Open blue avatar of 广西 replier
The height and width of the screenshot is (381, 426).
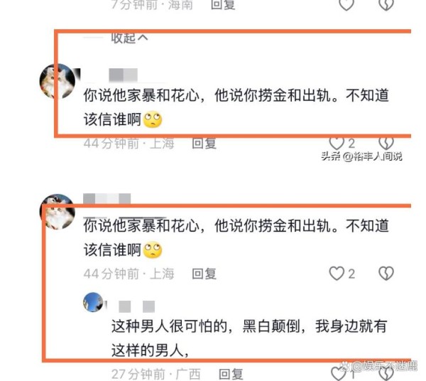pyautogui.click(x=93, y=302)
